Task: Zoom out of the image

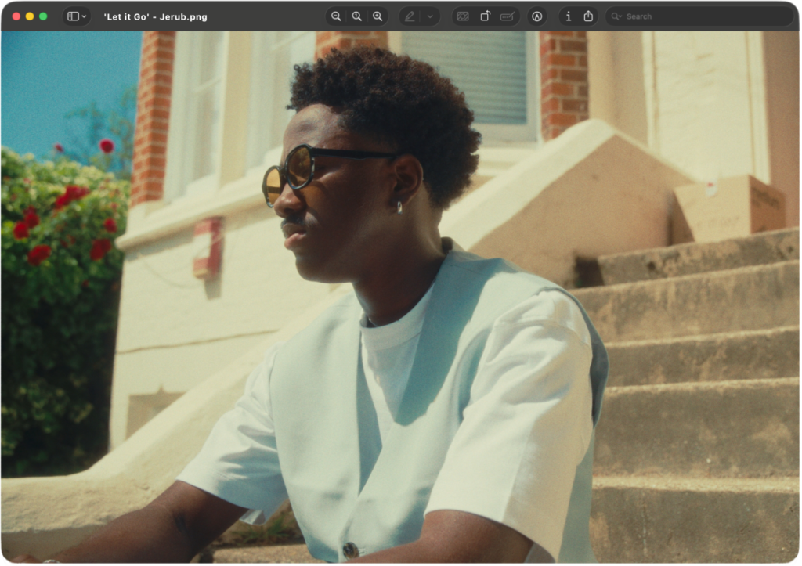Action: click(x=336, y=16)
